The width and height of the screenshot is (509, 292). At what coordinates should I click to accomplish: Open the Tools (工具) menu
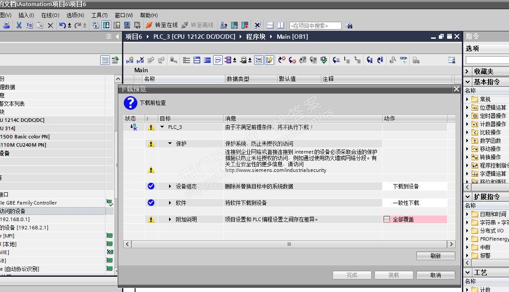(x=99, y=15)
